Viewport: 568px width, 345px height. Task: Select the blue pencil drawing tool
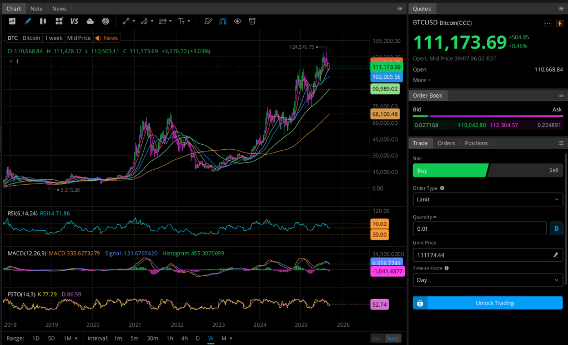28,21
